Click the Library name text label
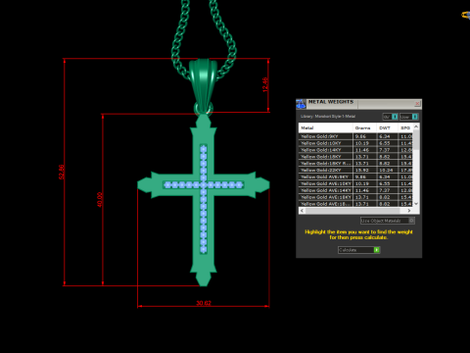This screenshot has height=353, width=470. pyautogui.click(x=328, y=117)
